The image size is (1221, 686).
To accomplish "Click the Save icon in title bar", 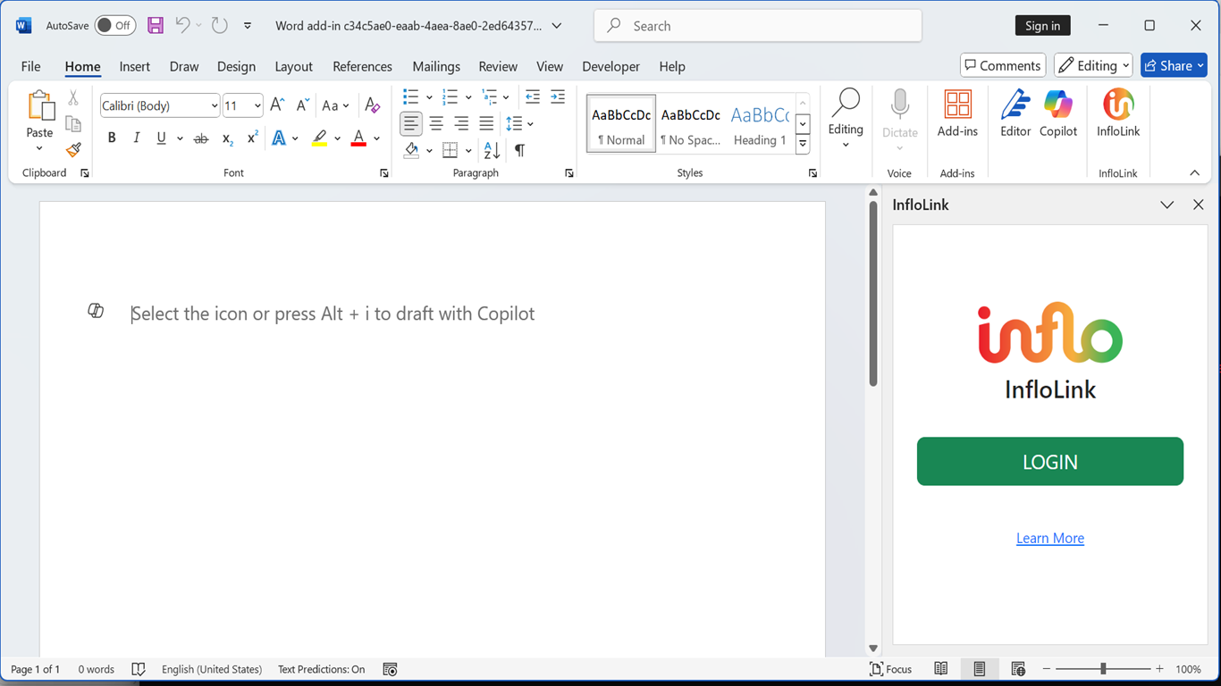I will coord(156,25).
